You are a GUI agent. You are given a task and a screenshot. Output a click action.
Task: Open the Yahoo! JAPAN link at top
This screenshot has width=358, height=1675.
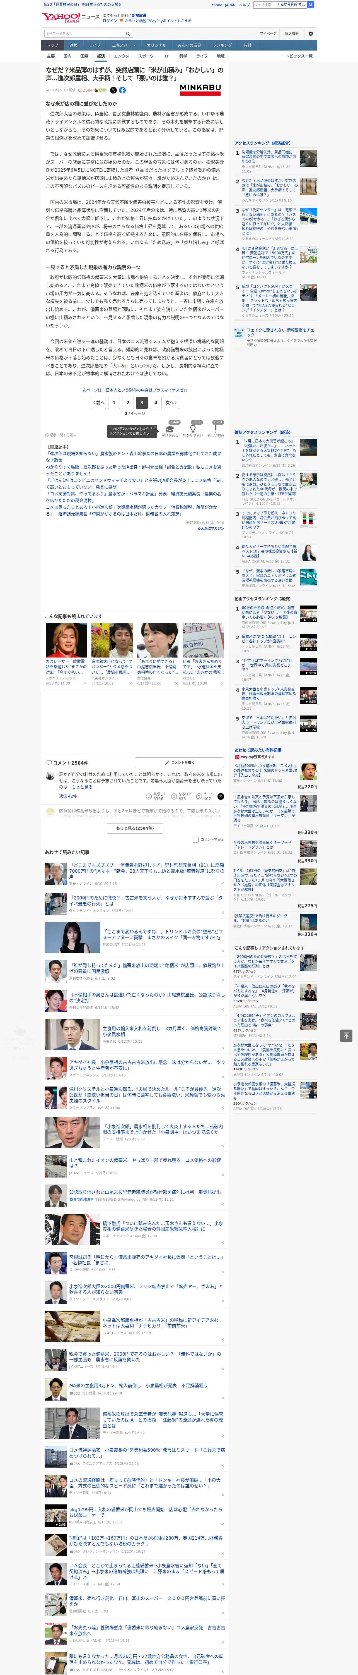224,4
